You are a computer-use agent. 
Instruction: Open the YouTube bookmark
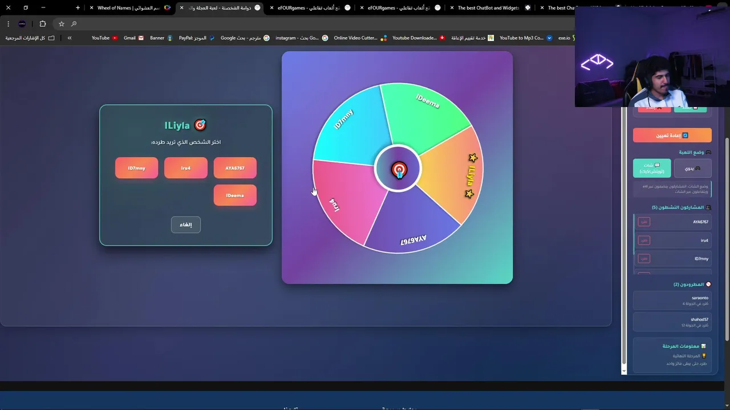pyautogui.click(x=104, y=38)
